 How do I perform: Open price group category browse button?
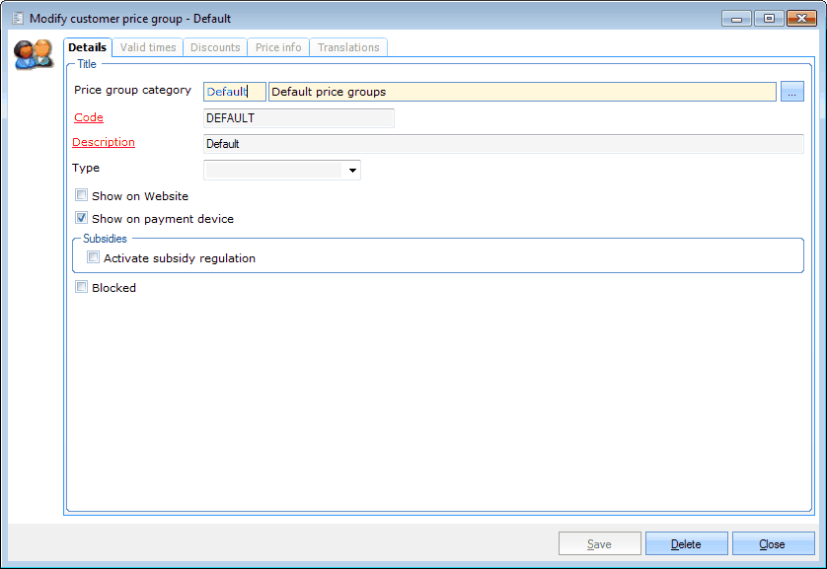(x=792, y=92)
